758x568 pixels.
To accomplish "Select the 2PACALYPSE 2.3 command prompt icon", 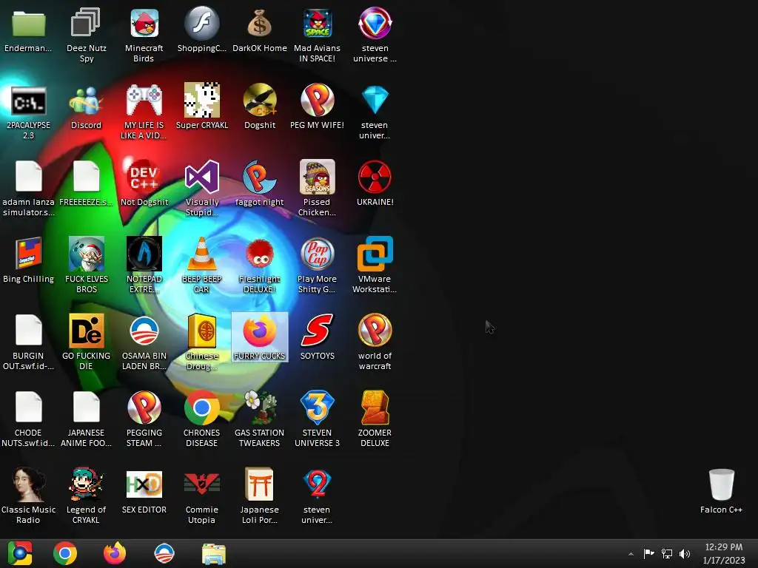I will [x=29, y=101].
